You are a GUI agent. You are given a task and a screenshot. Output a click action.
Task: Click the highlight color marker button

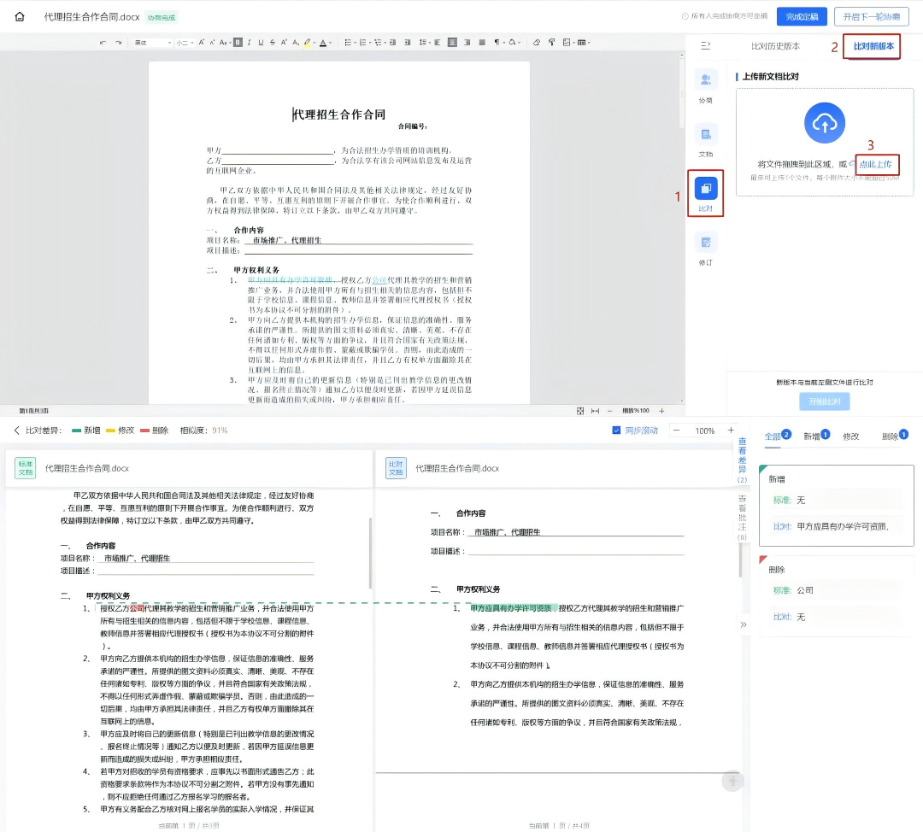point(307,42)
